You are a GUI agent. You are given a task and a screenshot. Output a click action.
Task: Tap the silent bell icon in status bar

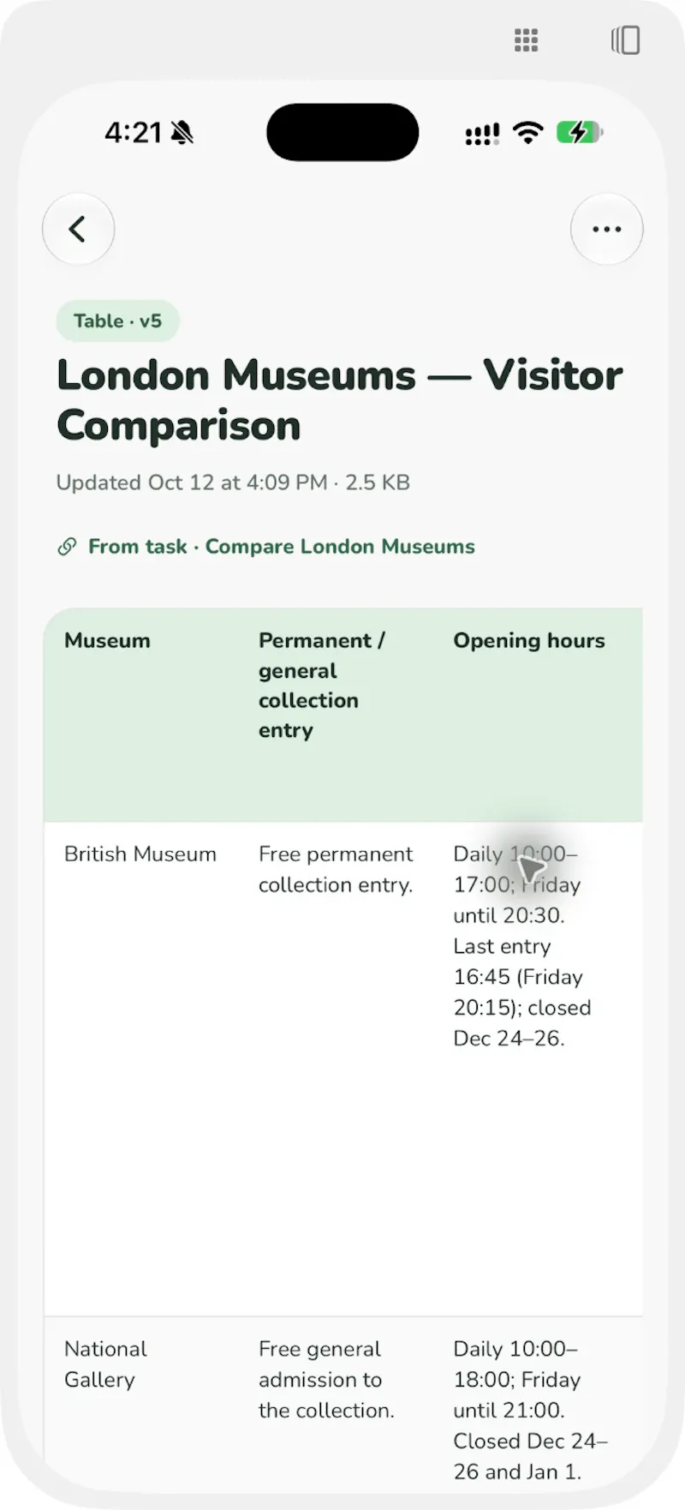tap(182, 133)
